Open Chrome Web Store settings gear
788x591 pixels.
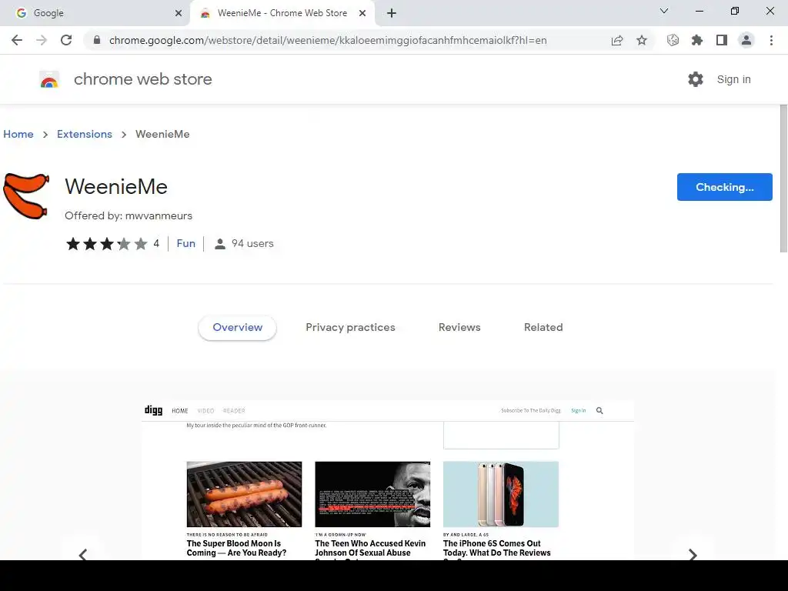point(696,79)
